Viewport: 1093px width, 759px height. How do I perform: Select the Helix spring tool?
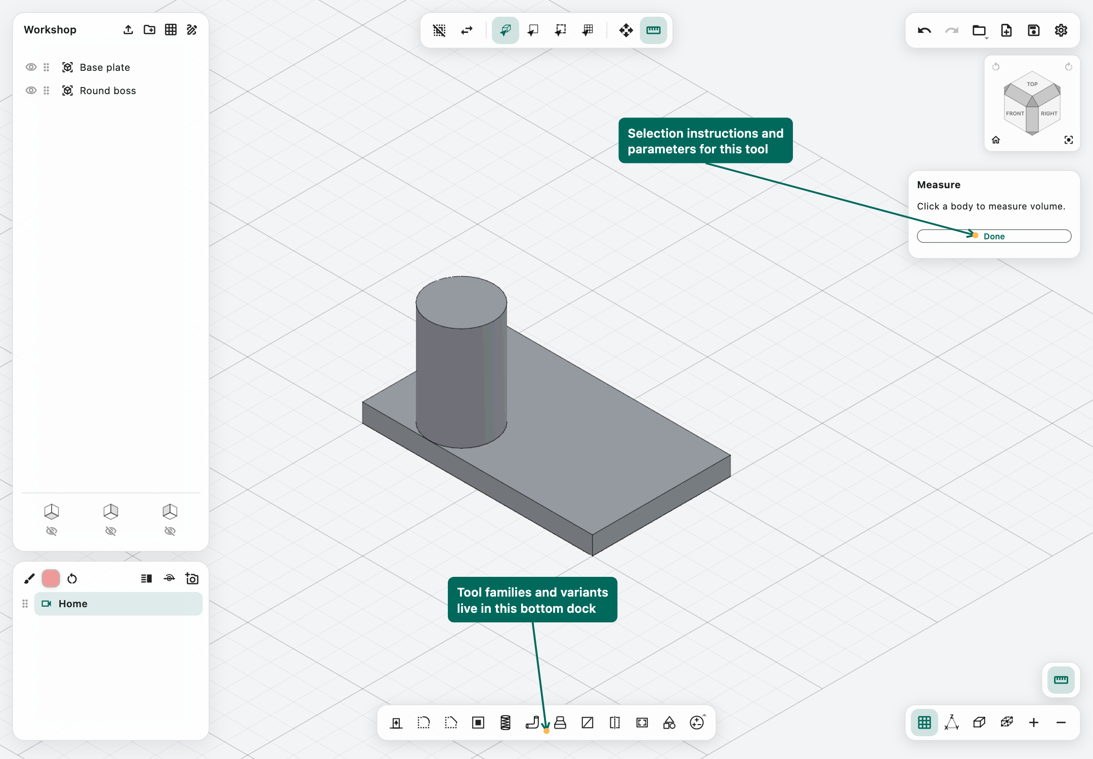click(506, 723)
